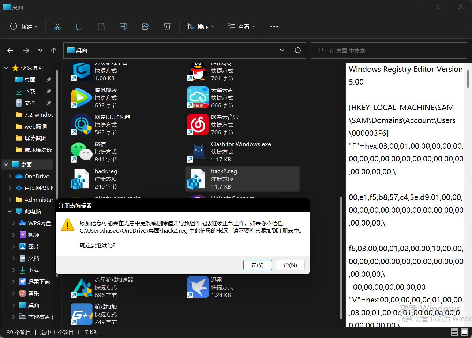472x338 pixels.
Task: Click the Paste clipboard icon
Action: pos(101,26)
